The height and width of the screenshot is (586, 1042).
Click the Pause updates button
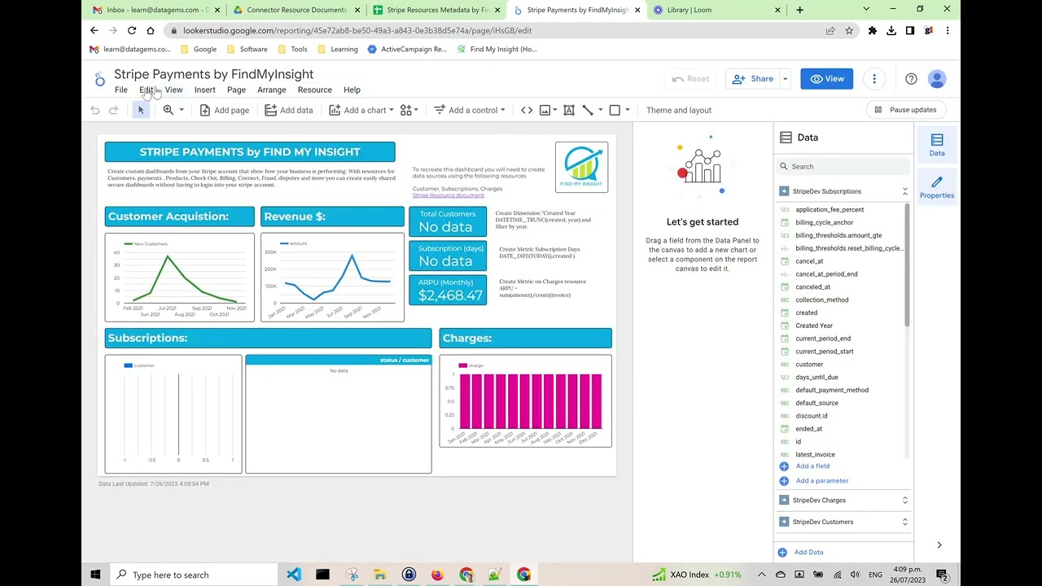(x=905, y=110)
